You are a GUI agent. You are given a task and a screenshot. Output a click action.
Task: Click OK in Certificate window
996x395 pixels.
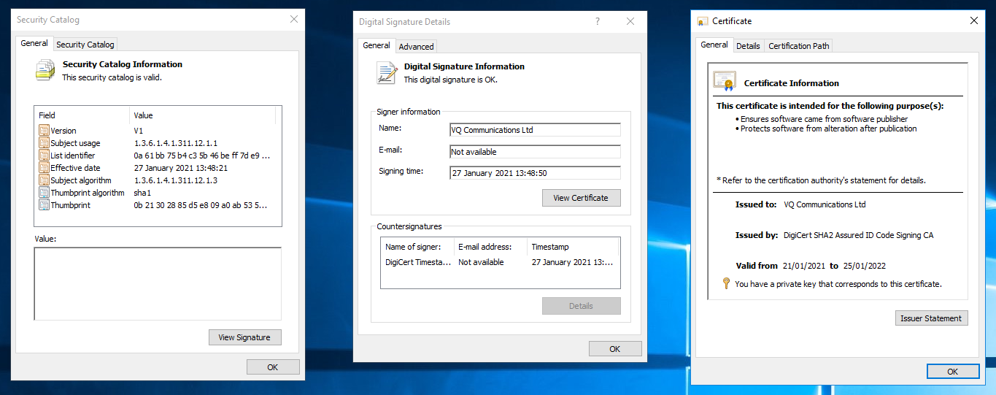click(952, 372)
